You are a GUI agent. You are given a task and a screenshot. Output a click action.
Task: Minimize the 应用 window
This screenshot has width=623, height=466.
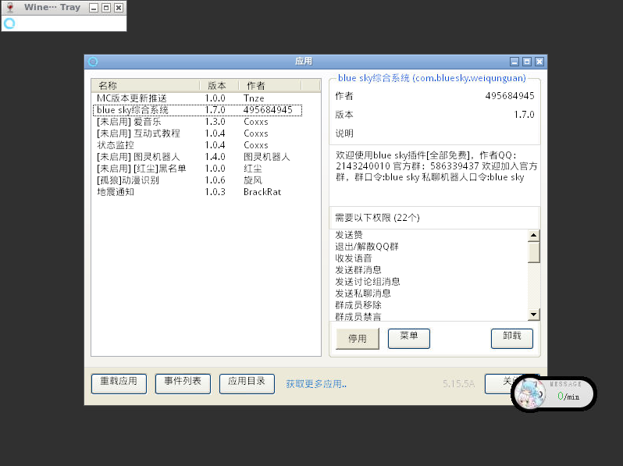[514, 62]
